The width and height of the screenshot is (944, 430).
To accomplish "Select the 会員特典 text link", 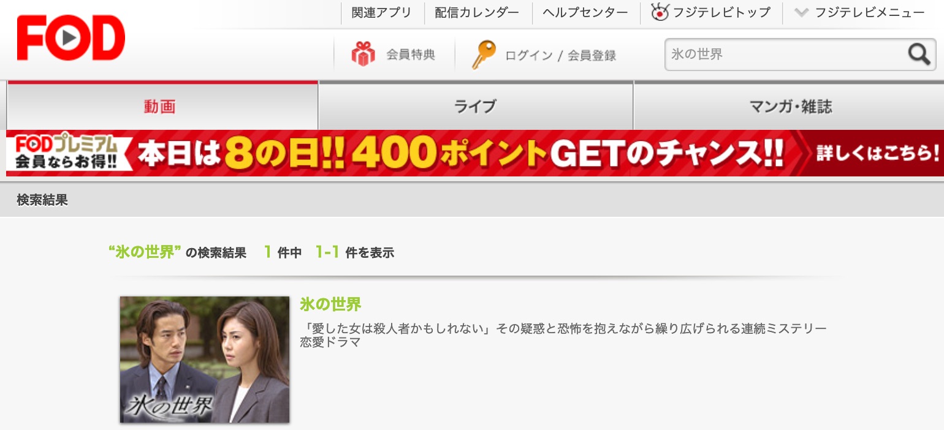I will pos(410,55).
